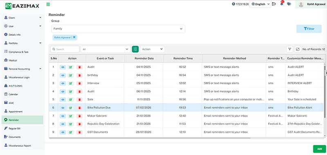View the GST Documents reminder details
327x155 pixels.
tap(63, 132)
